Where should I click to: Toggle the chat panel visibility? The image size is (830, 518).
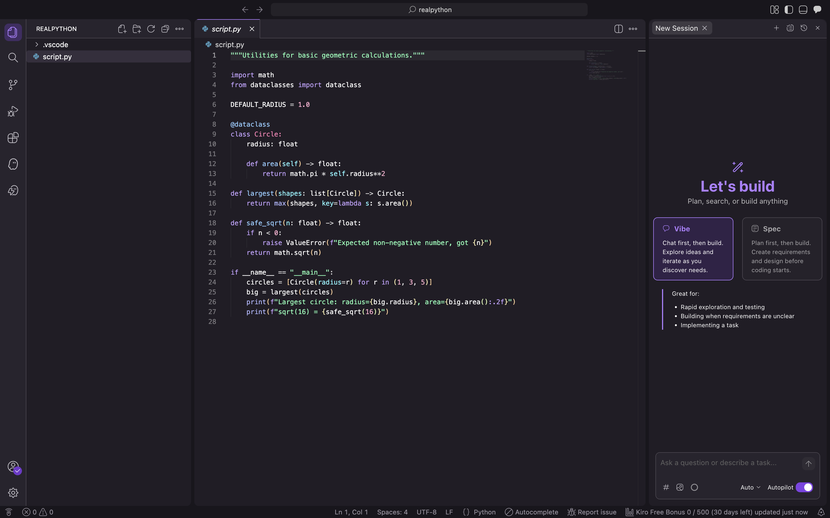coord(817,10)
